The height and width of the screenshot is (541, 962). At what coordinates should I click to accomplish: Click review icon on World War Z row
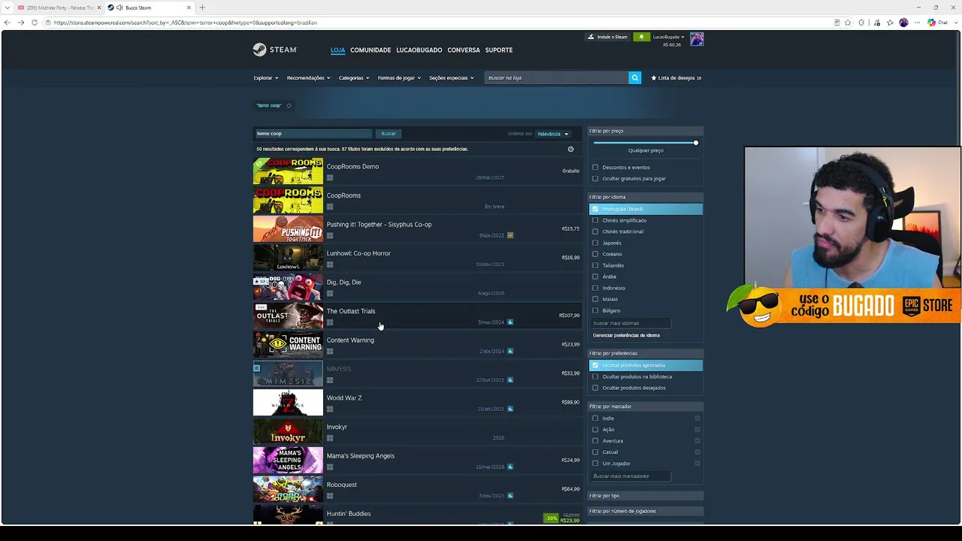click(x=510, y=409)
